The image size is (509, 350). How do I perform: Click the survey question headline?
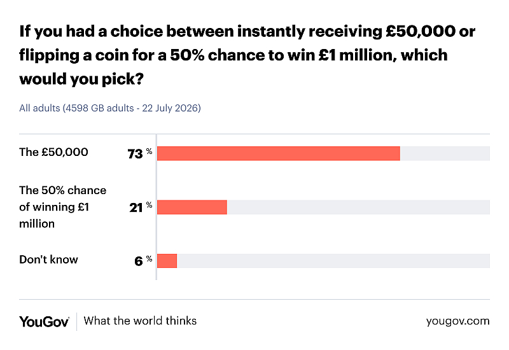247,55
